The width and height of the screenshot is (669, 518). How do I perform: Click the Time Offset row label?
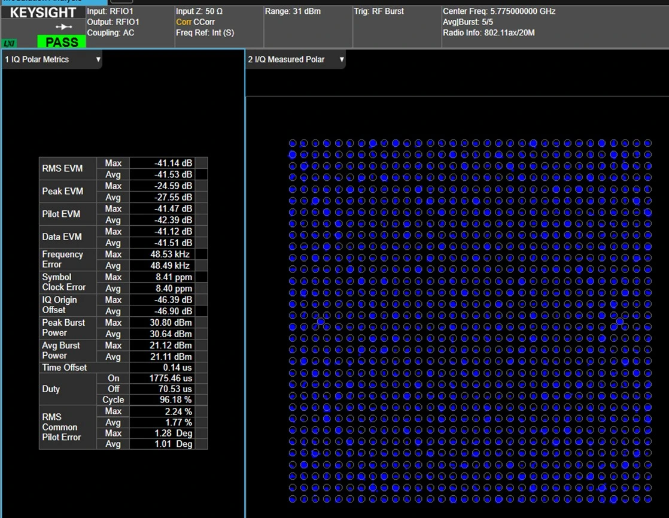[65, 368]
